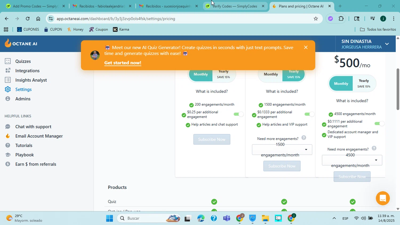Viewport: 400px width, 225px height.
Task: Open CUPONES bookmark
Action: [28, 29]
